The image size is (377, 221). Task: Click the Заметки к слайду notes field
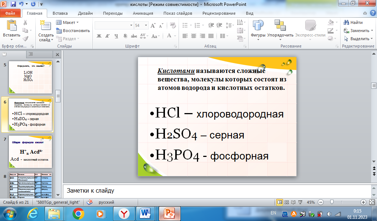coord(217,191)
